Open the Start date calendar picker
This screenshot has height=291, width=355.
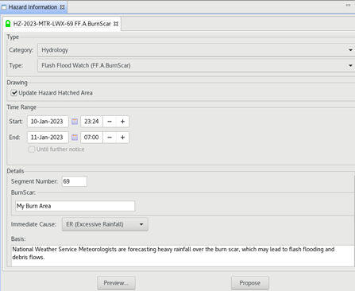pyautogui.click(x=75, y=122)
